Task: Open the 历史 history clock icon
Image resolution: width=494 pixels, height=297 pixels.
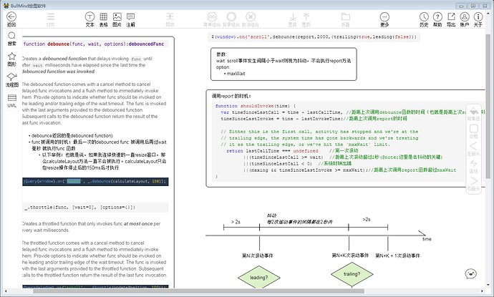Action: point(424,19)
